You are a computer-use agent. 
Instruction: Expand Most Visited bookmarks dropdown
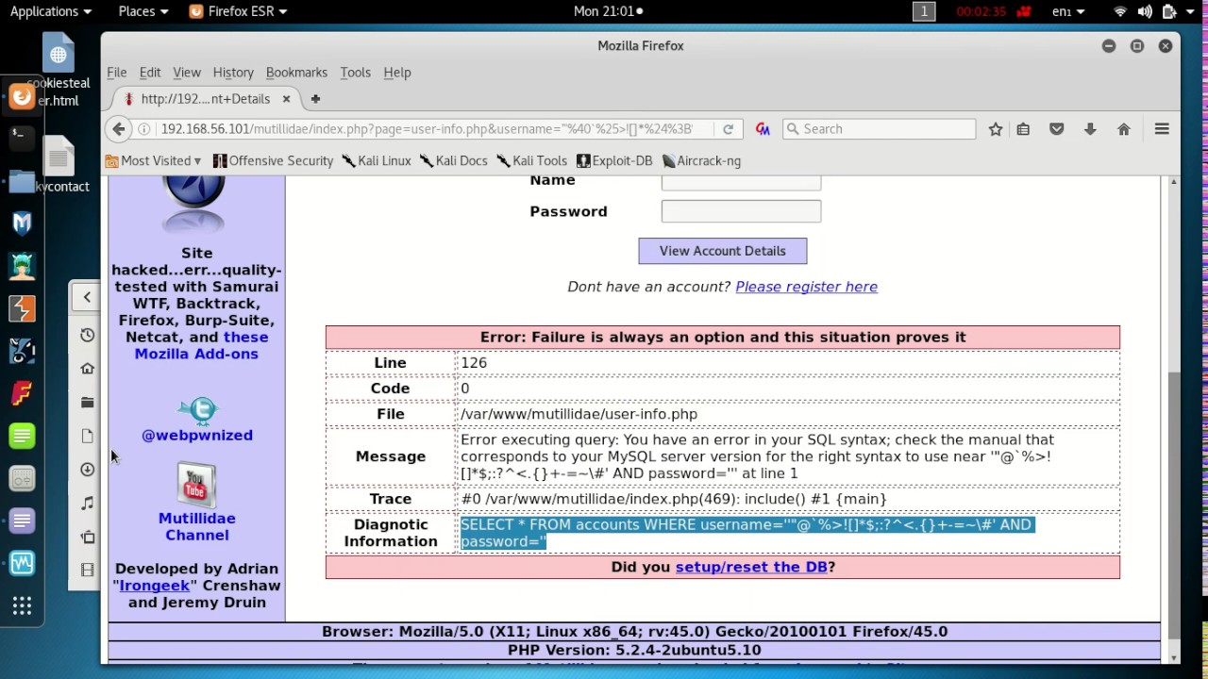pyautogui.click(x=154, y=161)
